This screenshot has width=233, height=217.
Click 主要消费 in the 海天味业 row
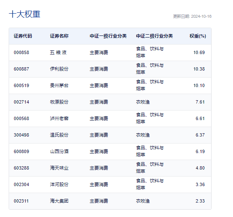[x=99, y=168]
